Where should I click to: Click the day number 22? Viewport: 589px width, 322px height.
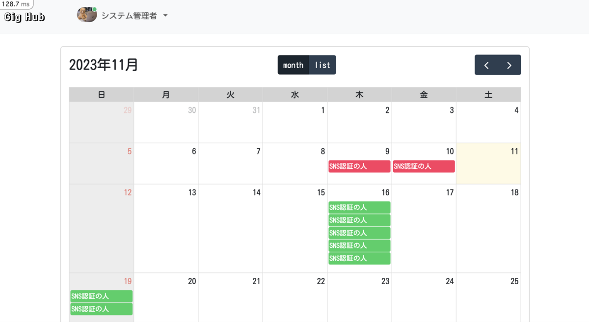coord(321,281)
